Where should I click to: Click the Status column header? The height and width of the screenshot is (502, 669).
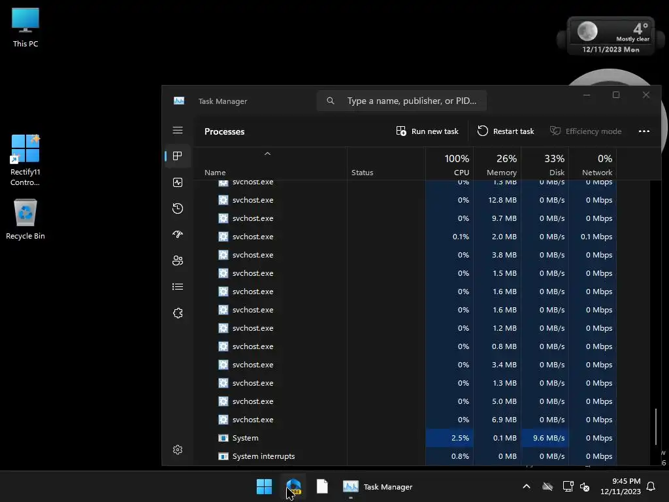click(x=362, y=173)
